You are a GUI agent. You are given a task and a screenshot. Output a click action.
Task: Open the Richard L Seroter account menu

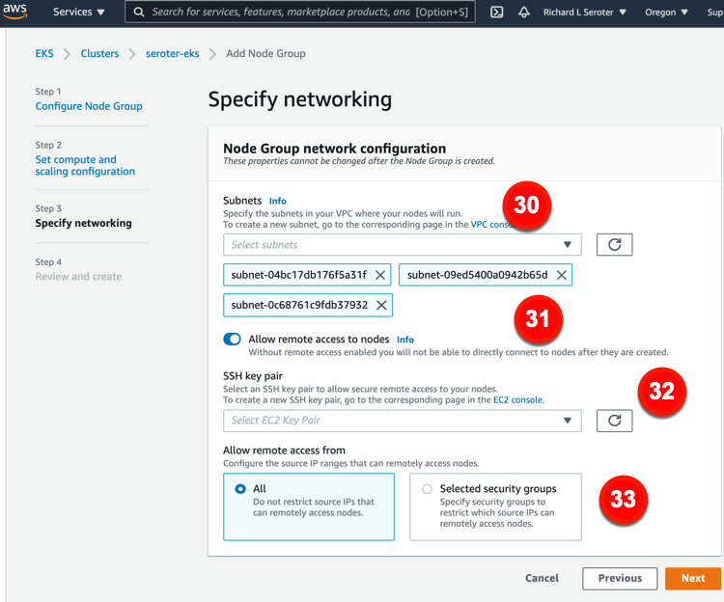point(585,13)
